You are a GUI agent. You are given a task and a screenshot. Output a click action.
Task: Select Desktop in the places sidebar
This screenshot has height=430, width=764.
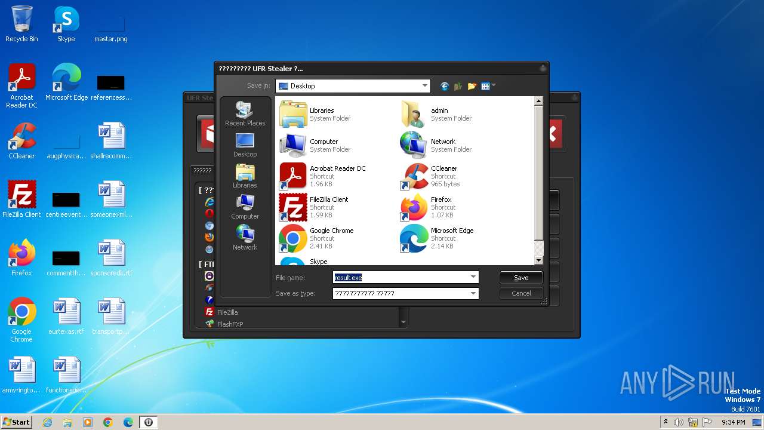pyautogui.click(x=245, y=145)
